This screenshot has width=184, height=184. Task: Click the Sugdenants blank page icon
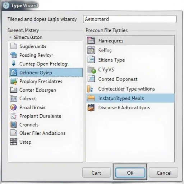(x=14, y=46)
